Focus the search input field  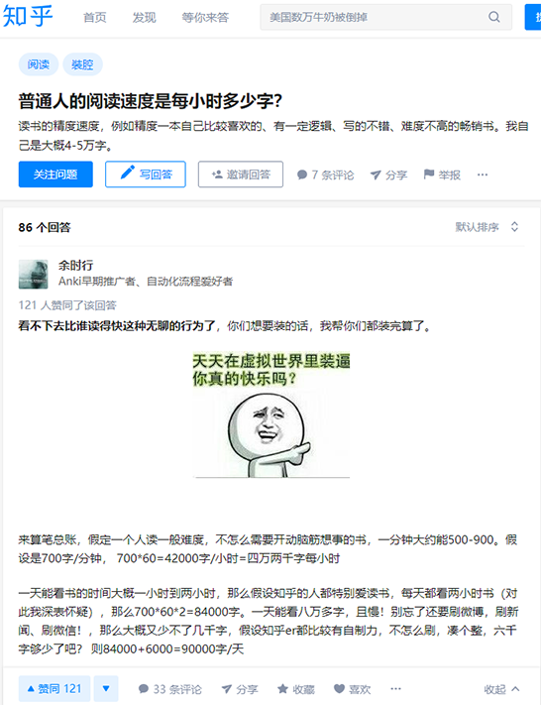click(374, 17)
